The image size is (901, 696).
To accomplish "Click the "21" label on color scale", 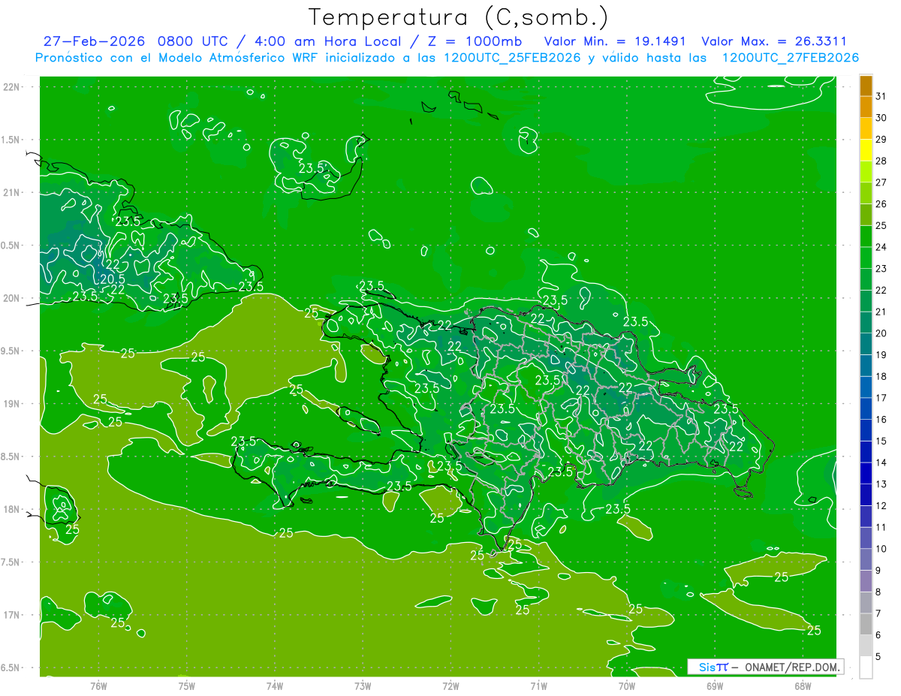I will 881,312.
